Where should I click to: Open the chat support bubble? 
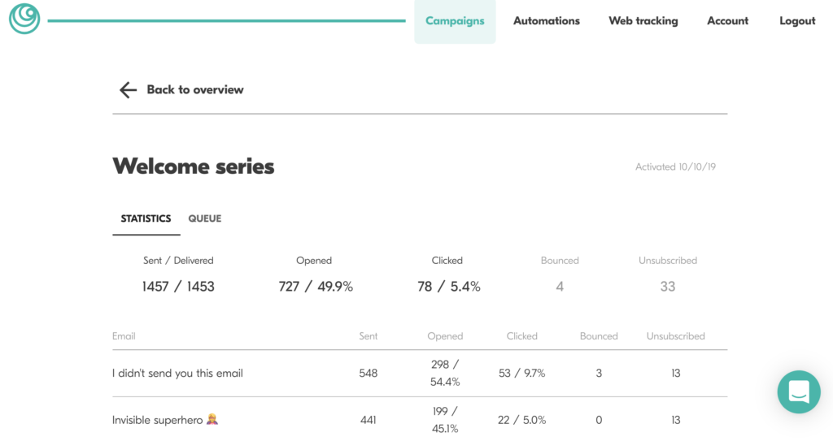coord(798,392)
